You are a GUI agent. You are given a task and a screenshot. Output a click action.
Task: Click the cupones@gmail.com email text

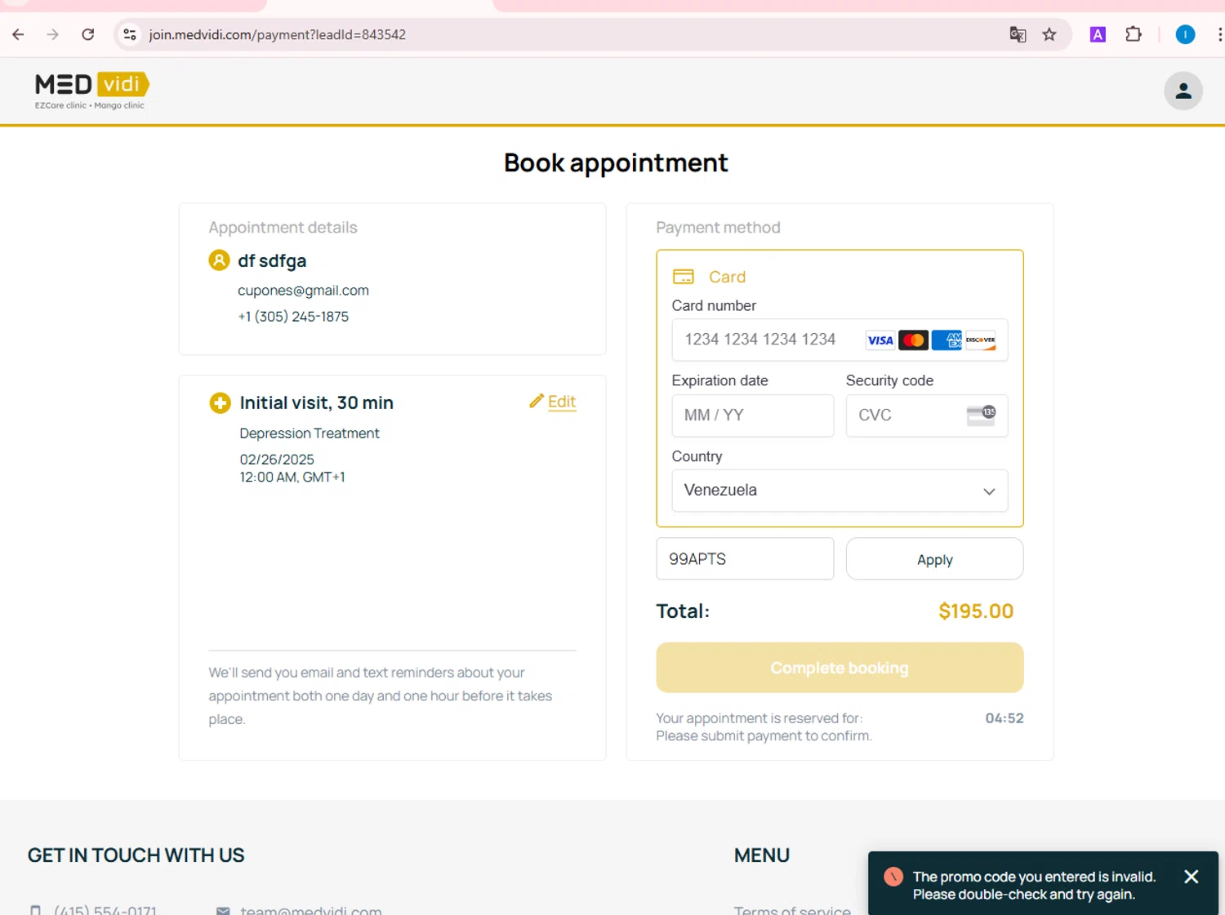pyautogui.click(x=303, y=291)
